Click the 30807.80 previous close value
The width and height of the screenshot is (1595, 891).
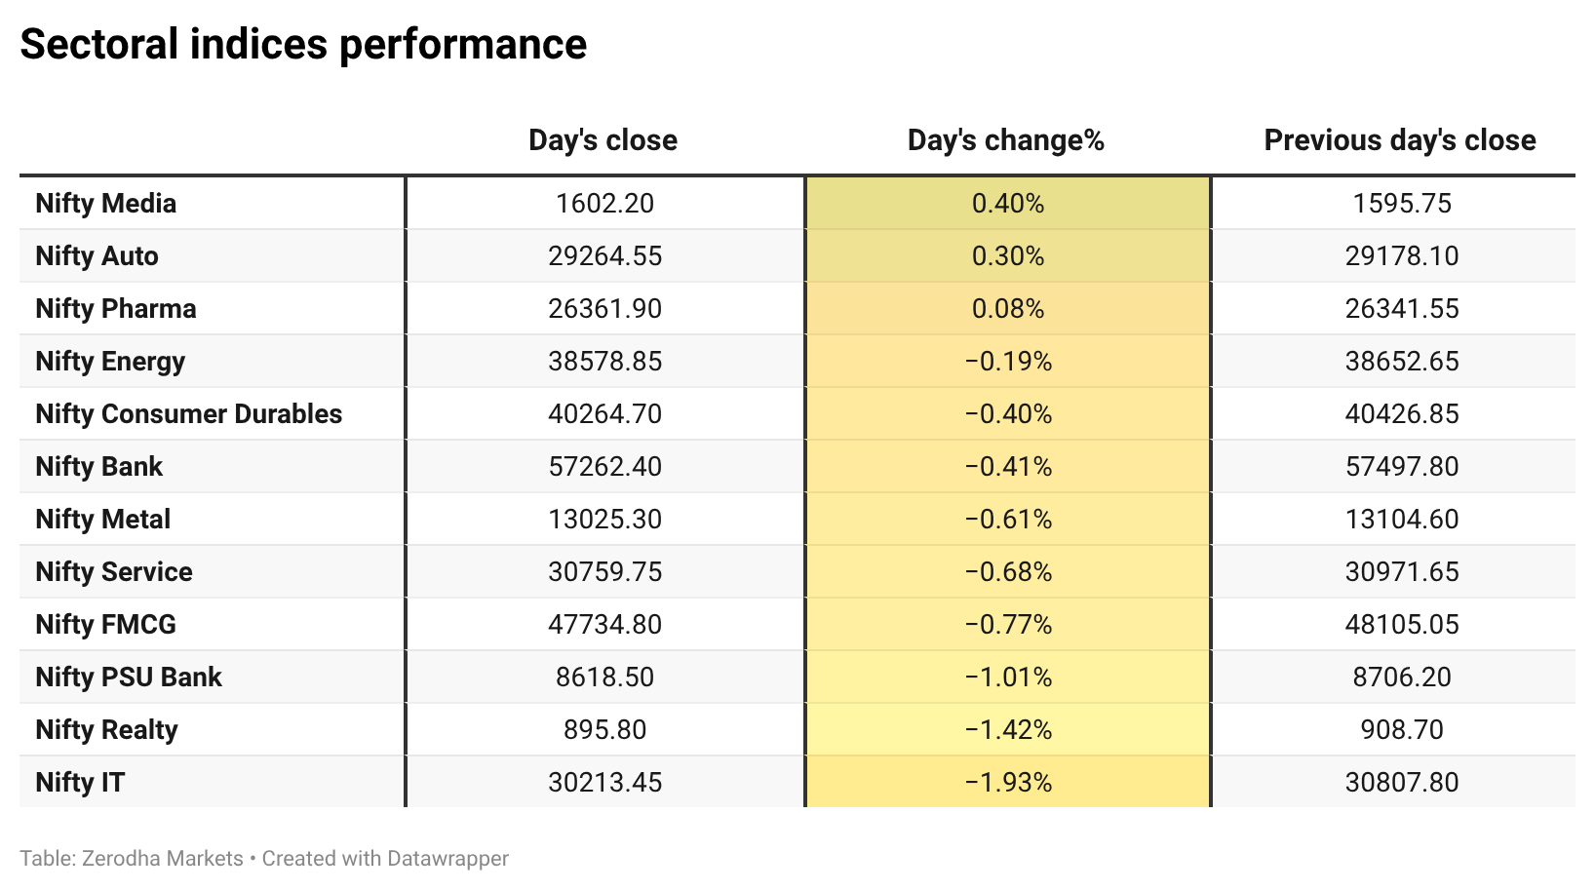1402,782
